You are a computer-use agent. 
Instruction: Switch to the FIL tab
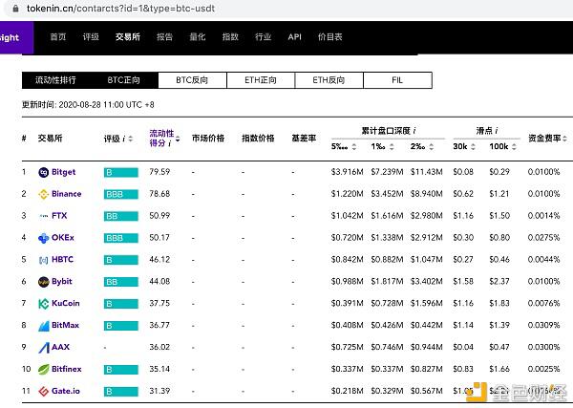397,80
